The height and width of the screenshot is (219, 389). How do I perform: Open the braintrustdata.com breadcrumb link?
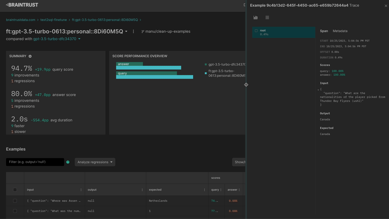click(20, 19)
